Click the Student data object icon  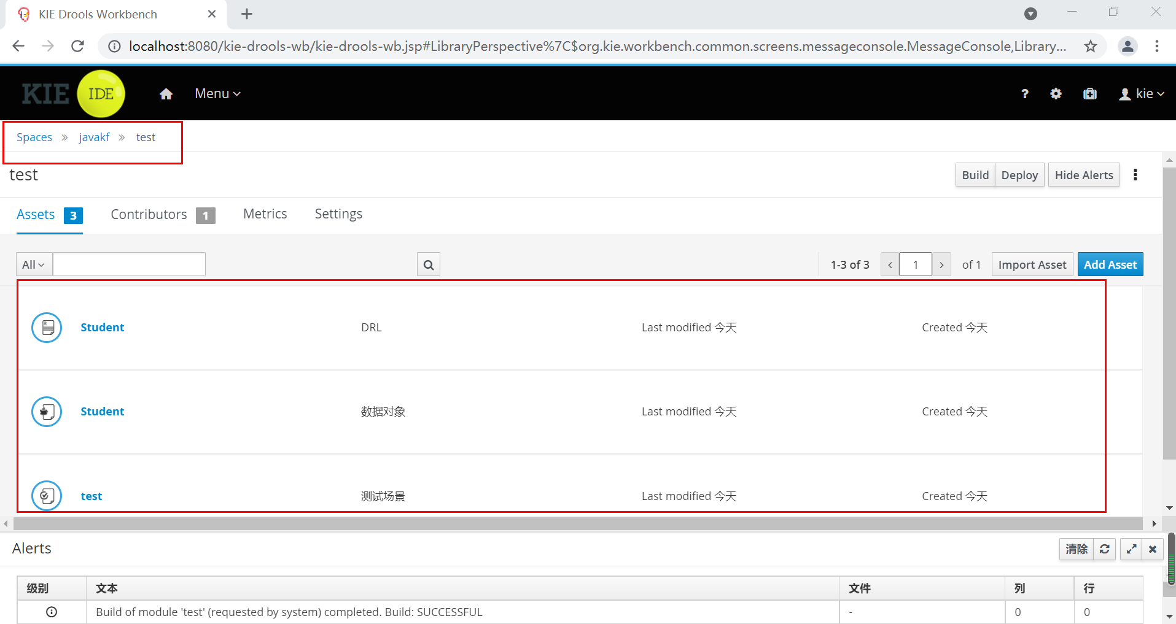point(46,411)
